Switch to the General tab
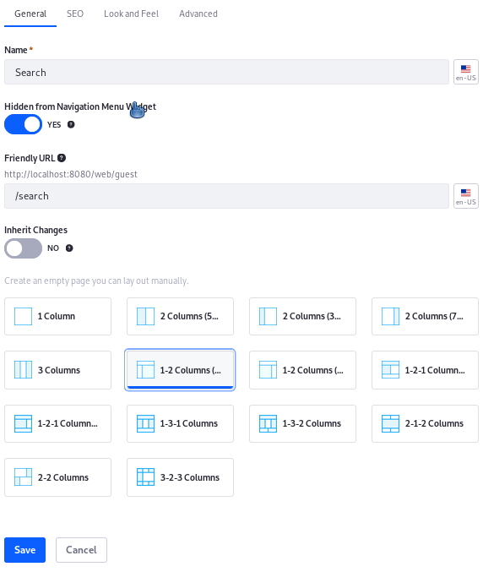The height and width of the screenshot is (572, 483). pyautogui.click(x=30, y=14)
